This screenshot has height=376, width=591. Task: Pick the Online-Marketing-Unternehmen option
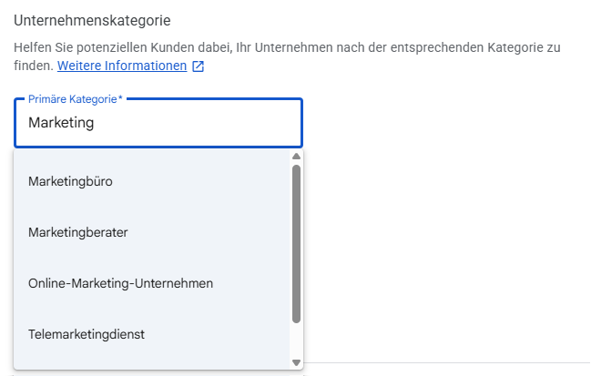coord(151,283)
